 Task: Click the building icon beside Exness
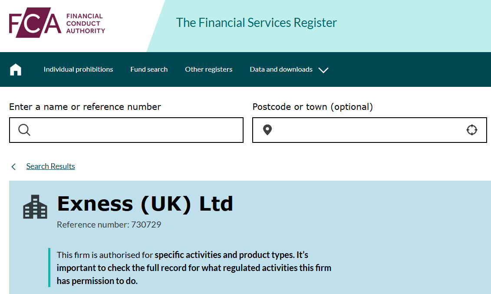click(x=35, y=207)
